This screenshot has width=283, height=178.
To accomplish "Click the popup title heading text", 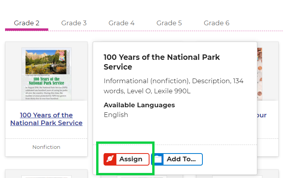I will coord(162,62).
